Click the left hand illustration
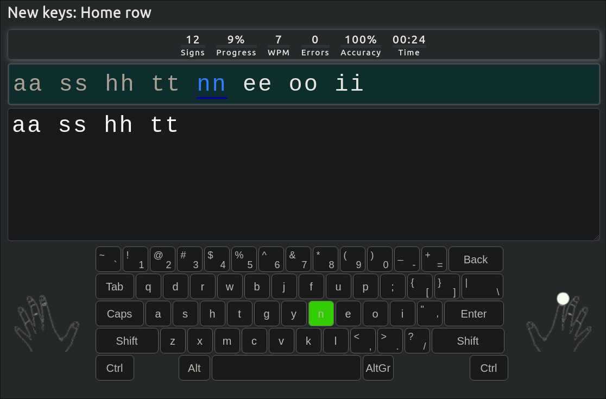 [x=45, y=324]
